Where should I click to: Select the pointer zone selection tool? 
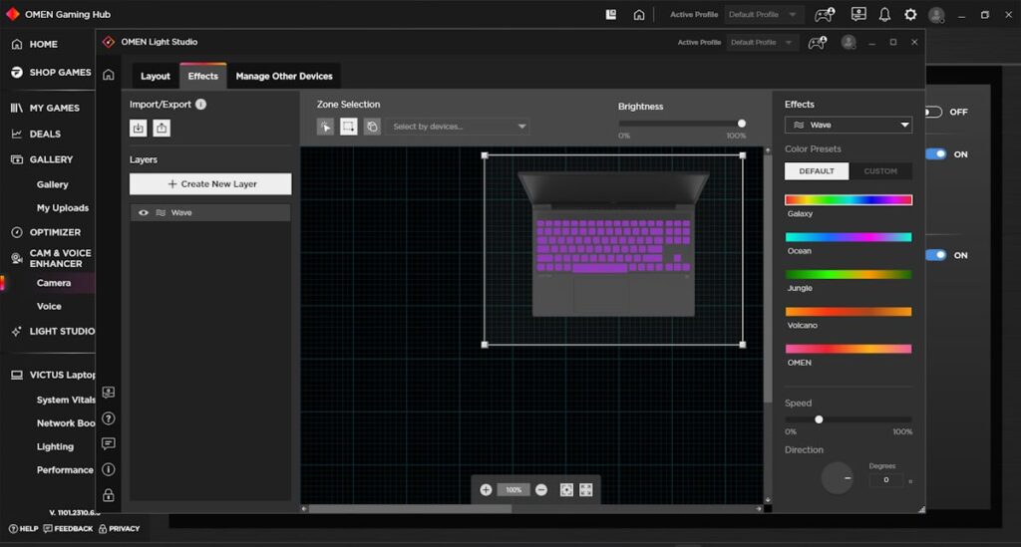click(x=325, y=127)
